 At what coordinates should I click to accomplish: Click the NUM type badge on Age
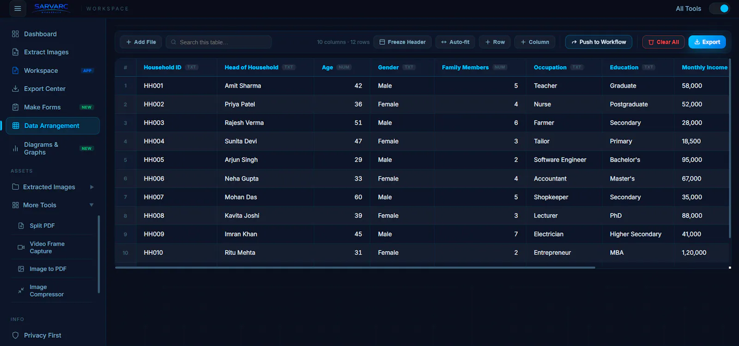point(344,67)
